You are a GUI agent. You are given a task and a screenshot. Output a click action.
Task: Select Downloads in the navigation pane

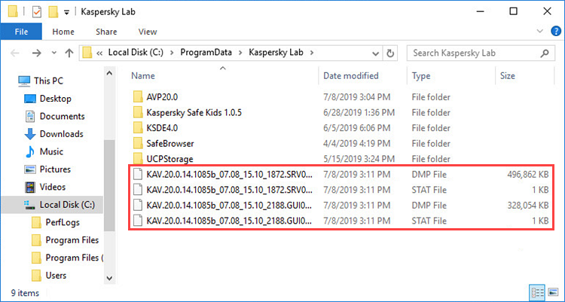(61, 133)
